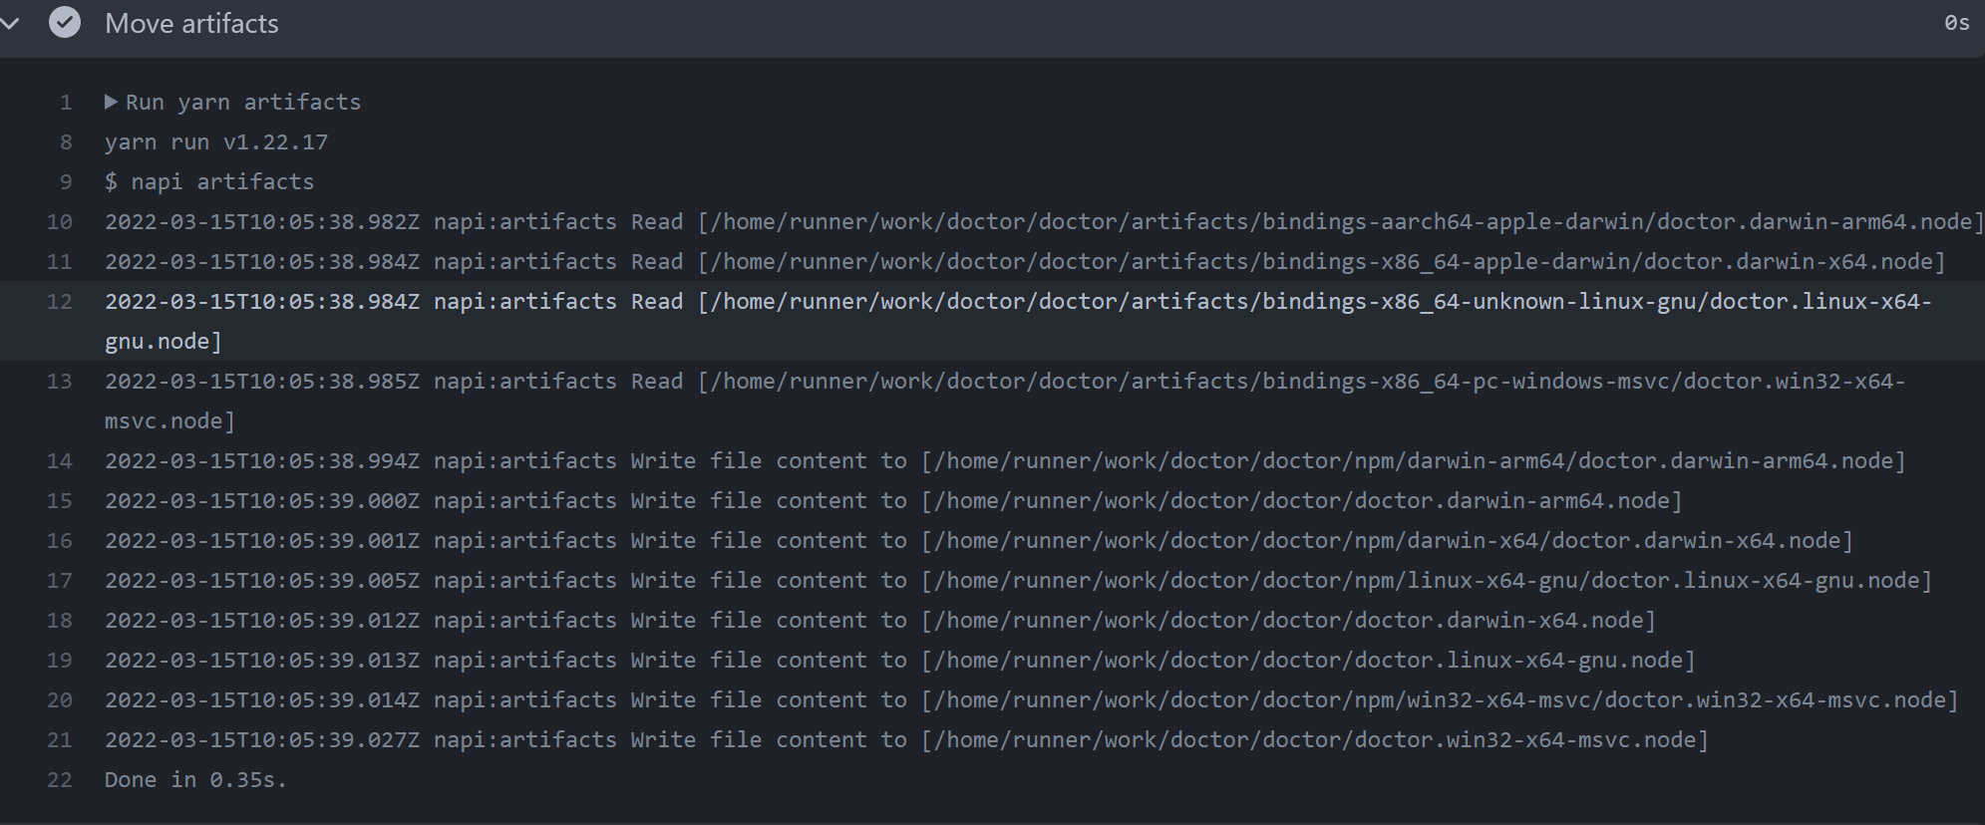Click the green success checkmark icon
Image resolution: width=1985 pixels, height=825 pixels.
coord(65,23)
